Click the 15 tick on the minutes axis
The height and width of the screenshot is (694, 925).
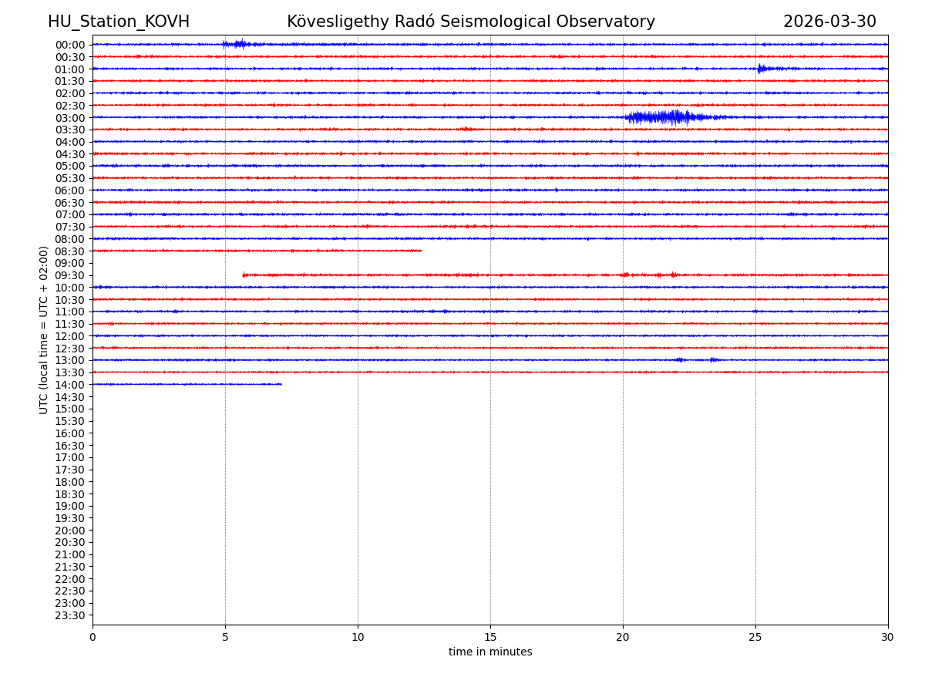pyautogui.click(x=490, y=638)
